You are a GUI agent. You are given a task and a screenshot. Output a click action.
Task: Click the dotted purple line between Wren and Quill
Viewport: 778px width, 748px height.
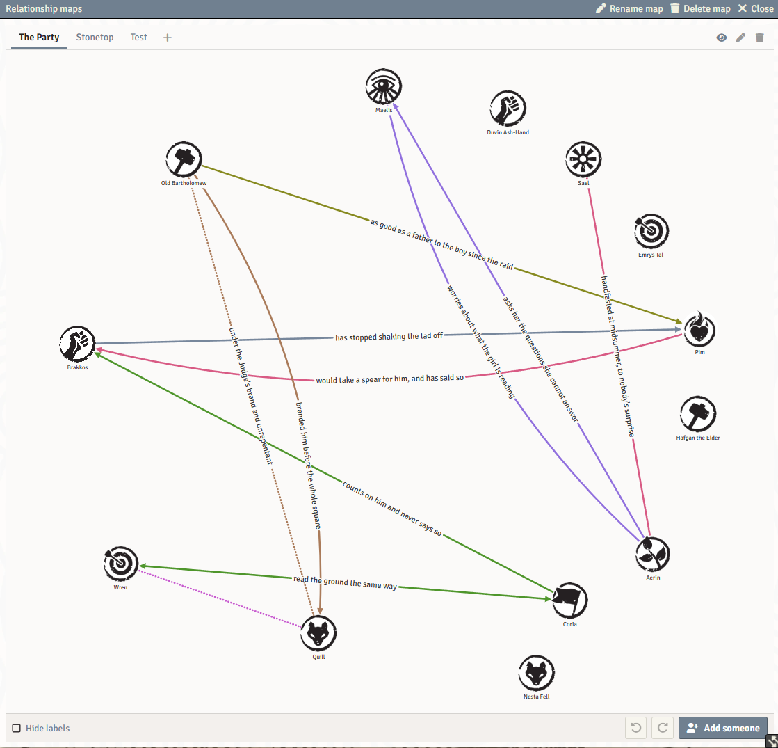tap(220, 598)
